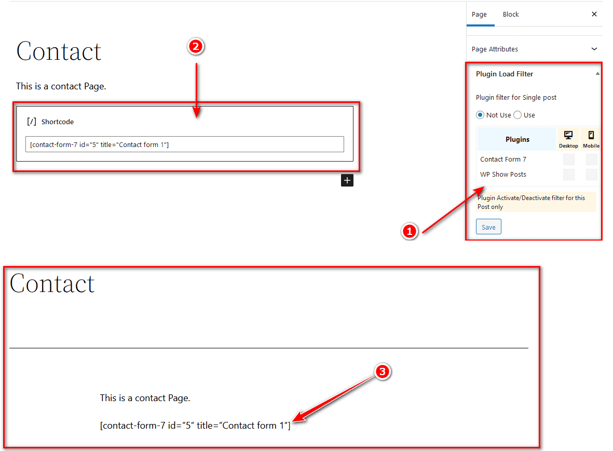This screenshot has height=451, width=613.
Task: Switch to the Page tab
Action: point(479,15)
